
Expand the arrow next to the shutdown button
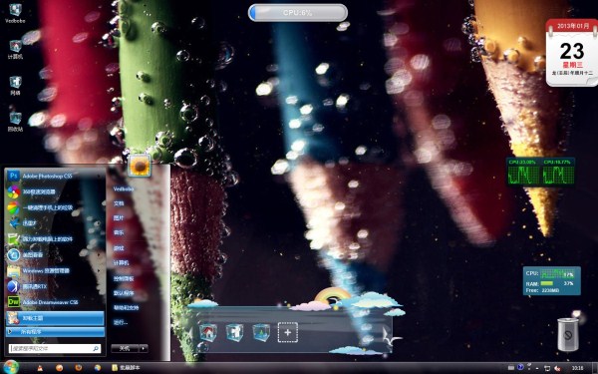[144, 348]
